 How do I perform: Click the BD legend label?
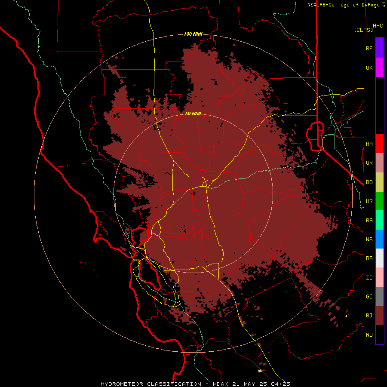[x=369, y=182]
